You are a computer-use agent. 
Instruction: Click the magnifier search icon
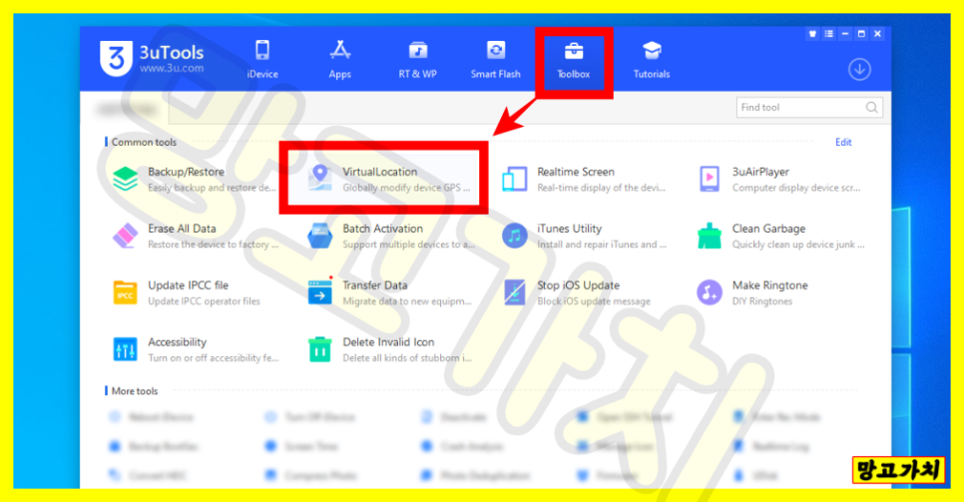(x=872, y=107)
